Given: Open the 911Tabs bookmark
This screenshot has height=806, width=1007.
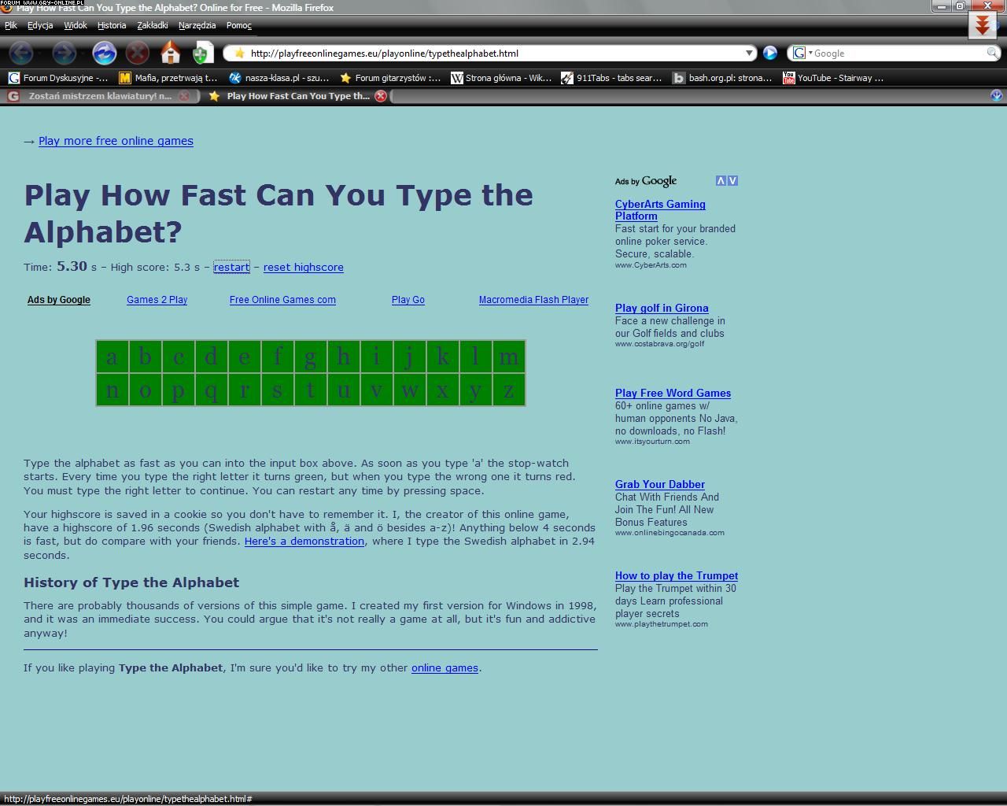Looking at the screenshot, I should tap(611, 78).
